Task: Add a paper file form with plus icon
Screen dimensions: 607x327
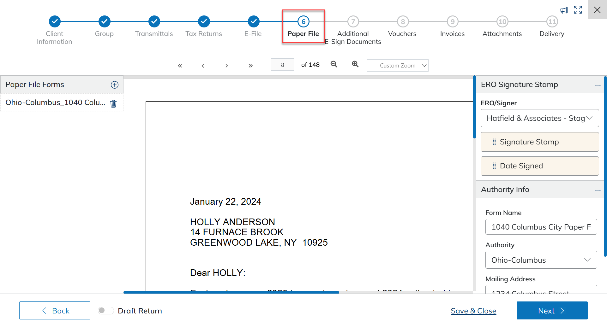Action: [x=114, y=85]
